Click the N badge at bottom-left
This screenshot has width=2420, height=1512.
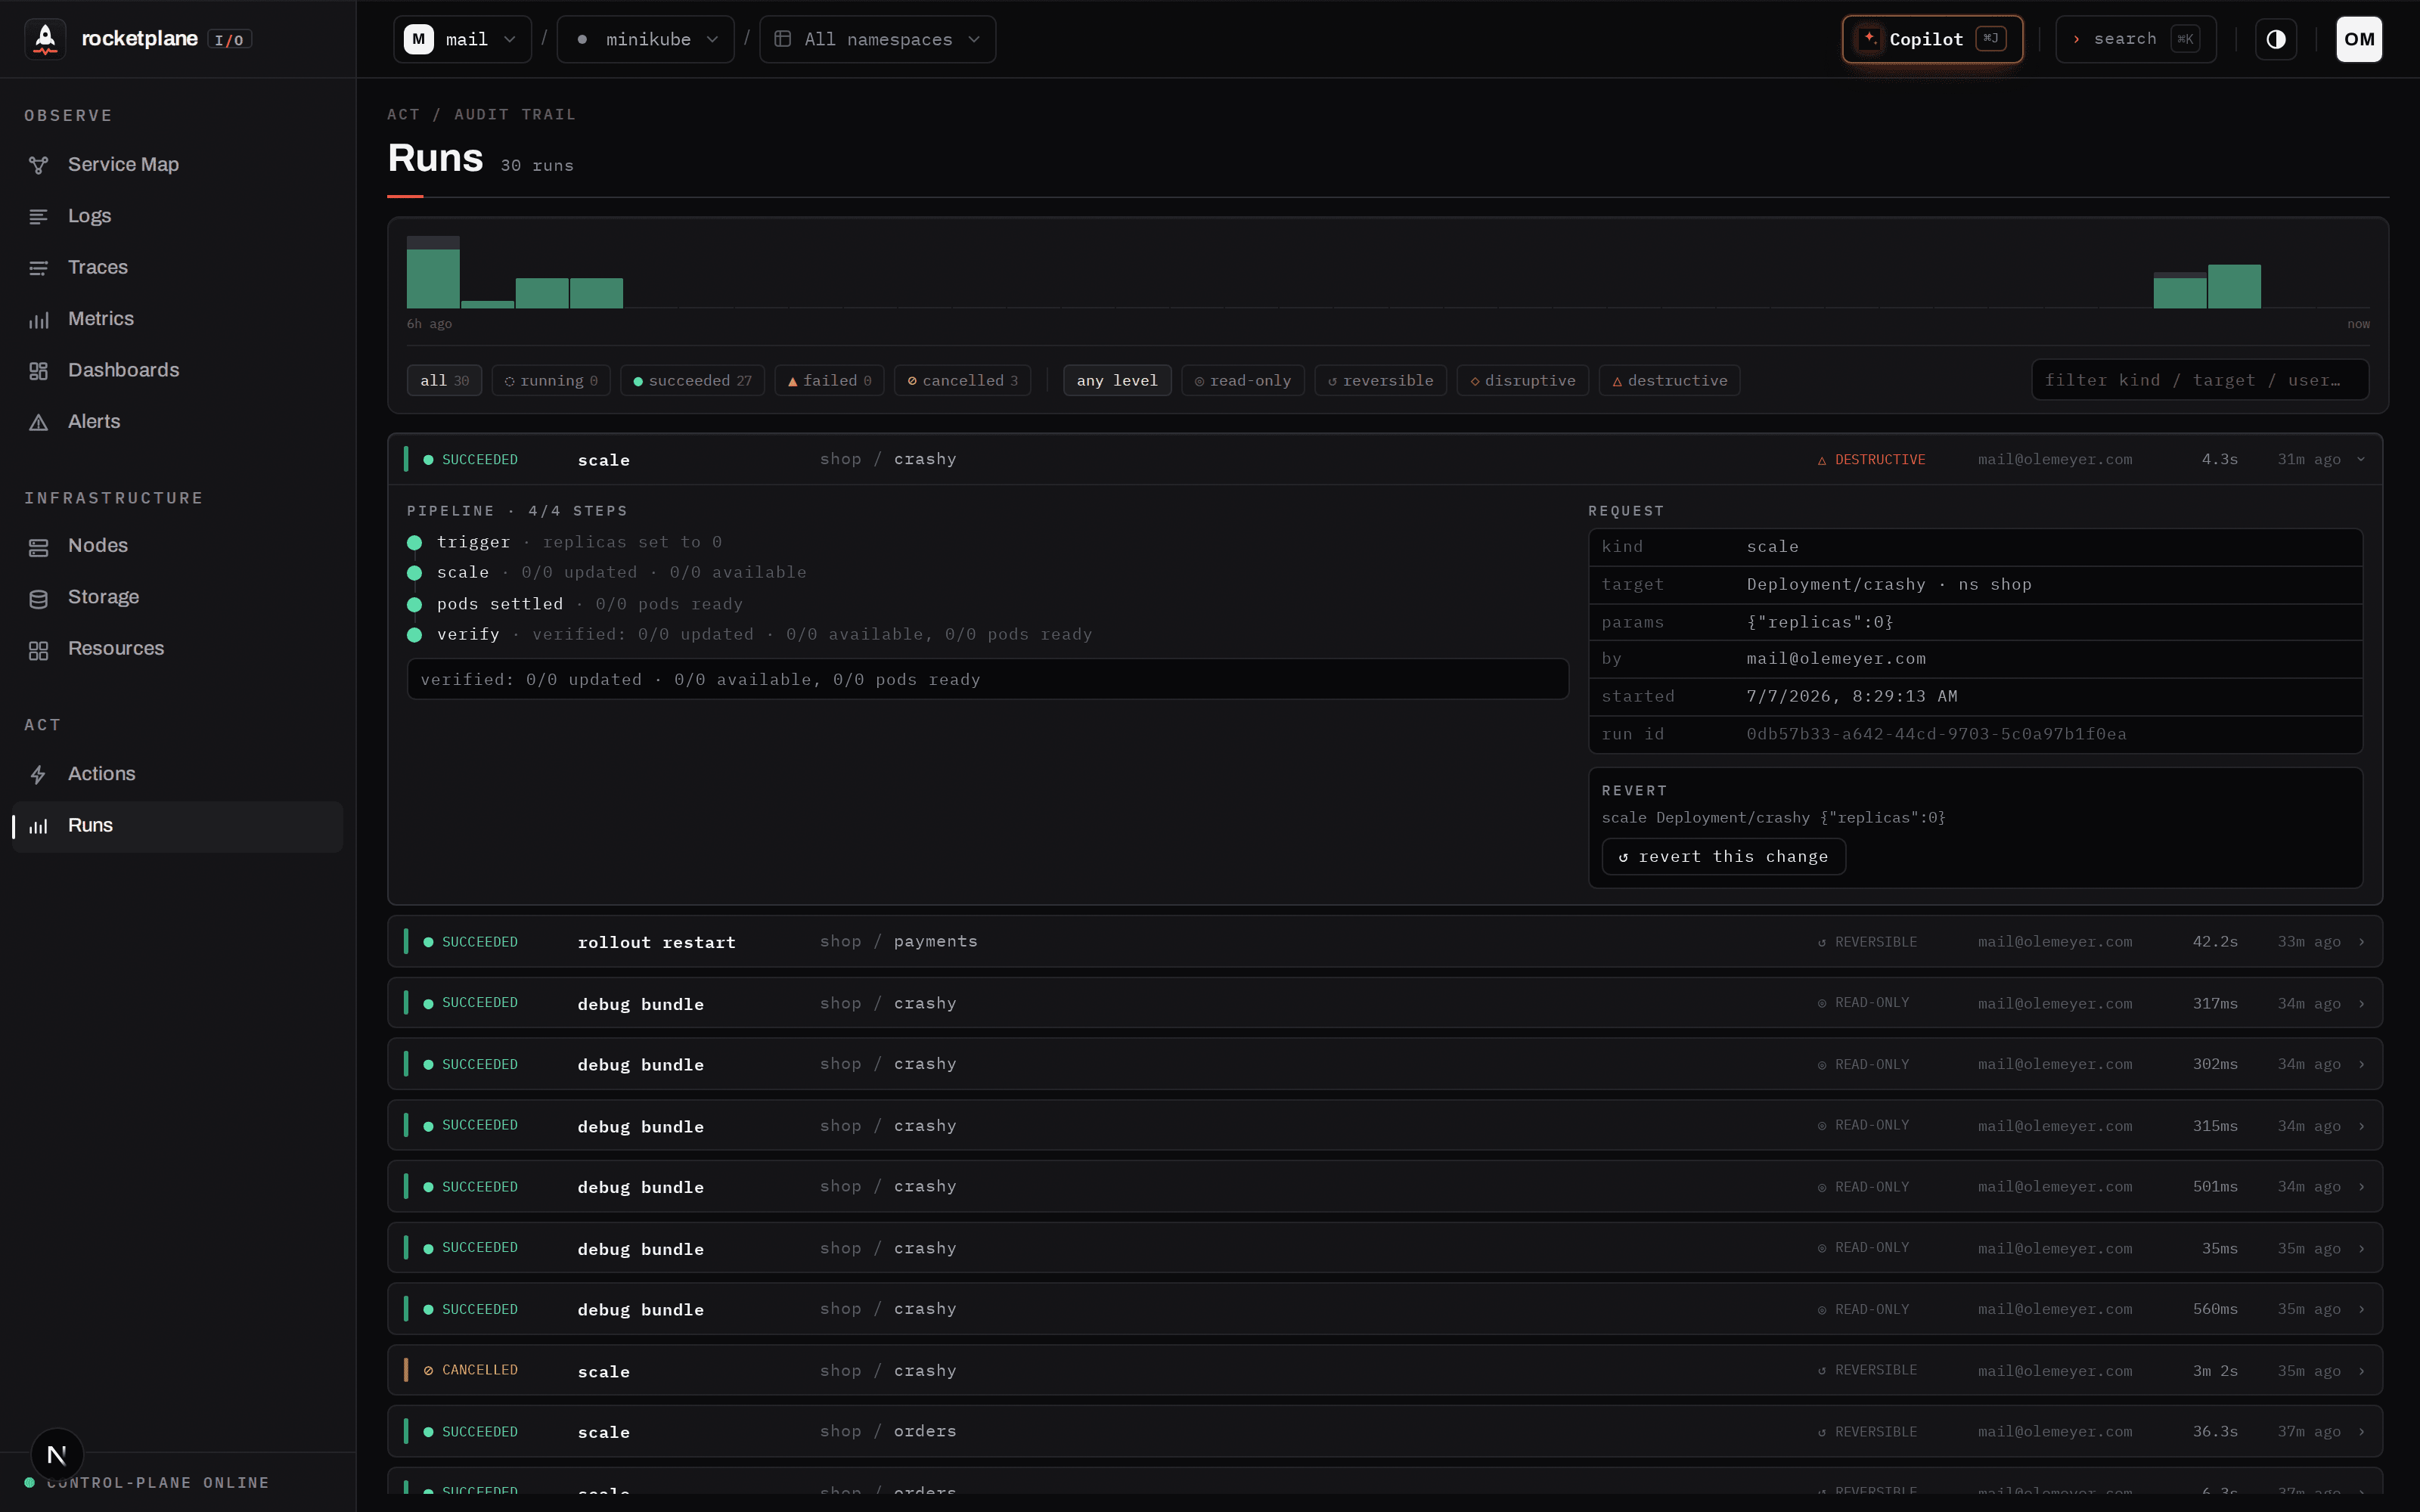point(57,1455)
